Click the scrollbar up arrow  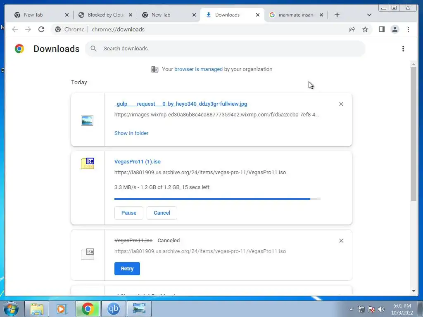pyautogui.click(x=413, y=64)
